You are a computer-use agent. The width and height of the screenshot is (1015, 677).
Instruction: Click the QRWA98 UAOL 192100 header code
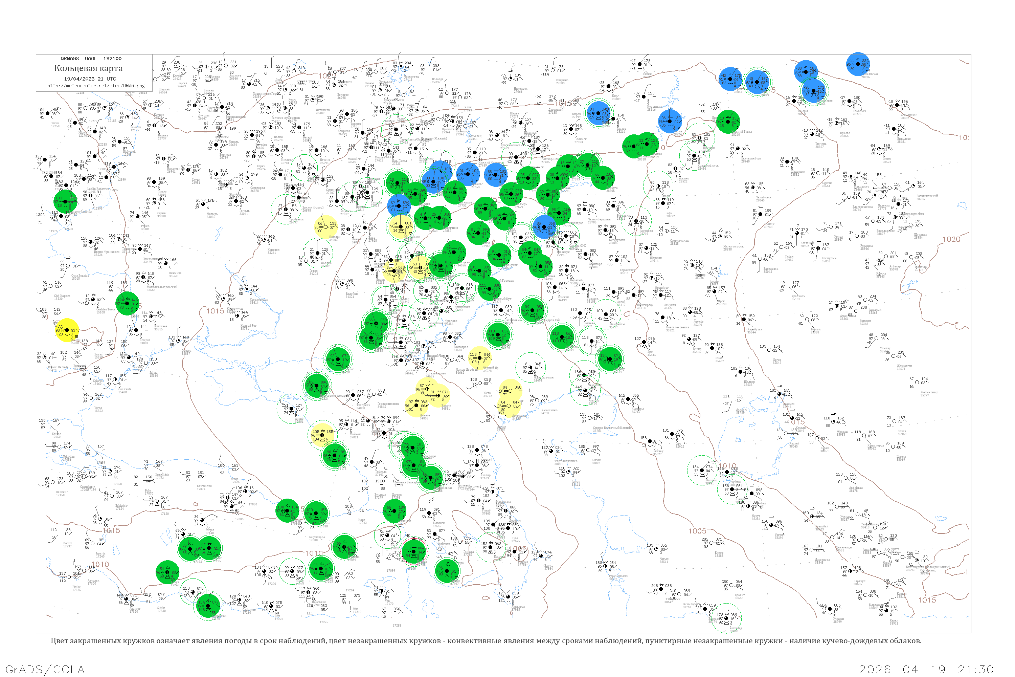[91, 58]
